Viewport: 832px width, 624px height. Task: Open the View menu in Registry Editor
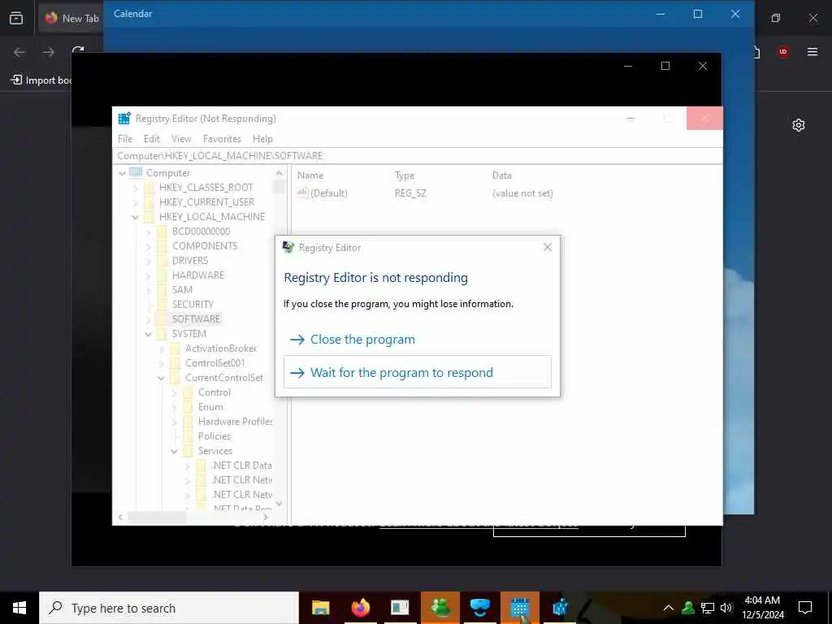181,139
